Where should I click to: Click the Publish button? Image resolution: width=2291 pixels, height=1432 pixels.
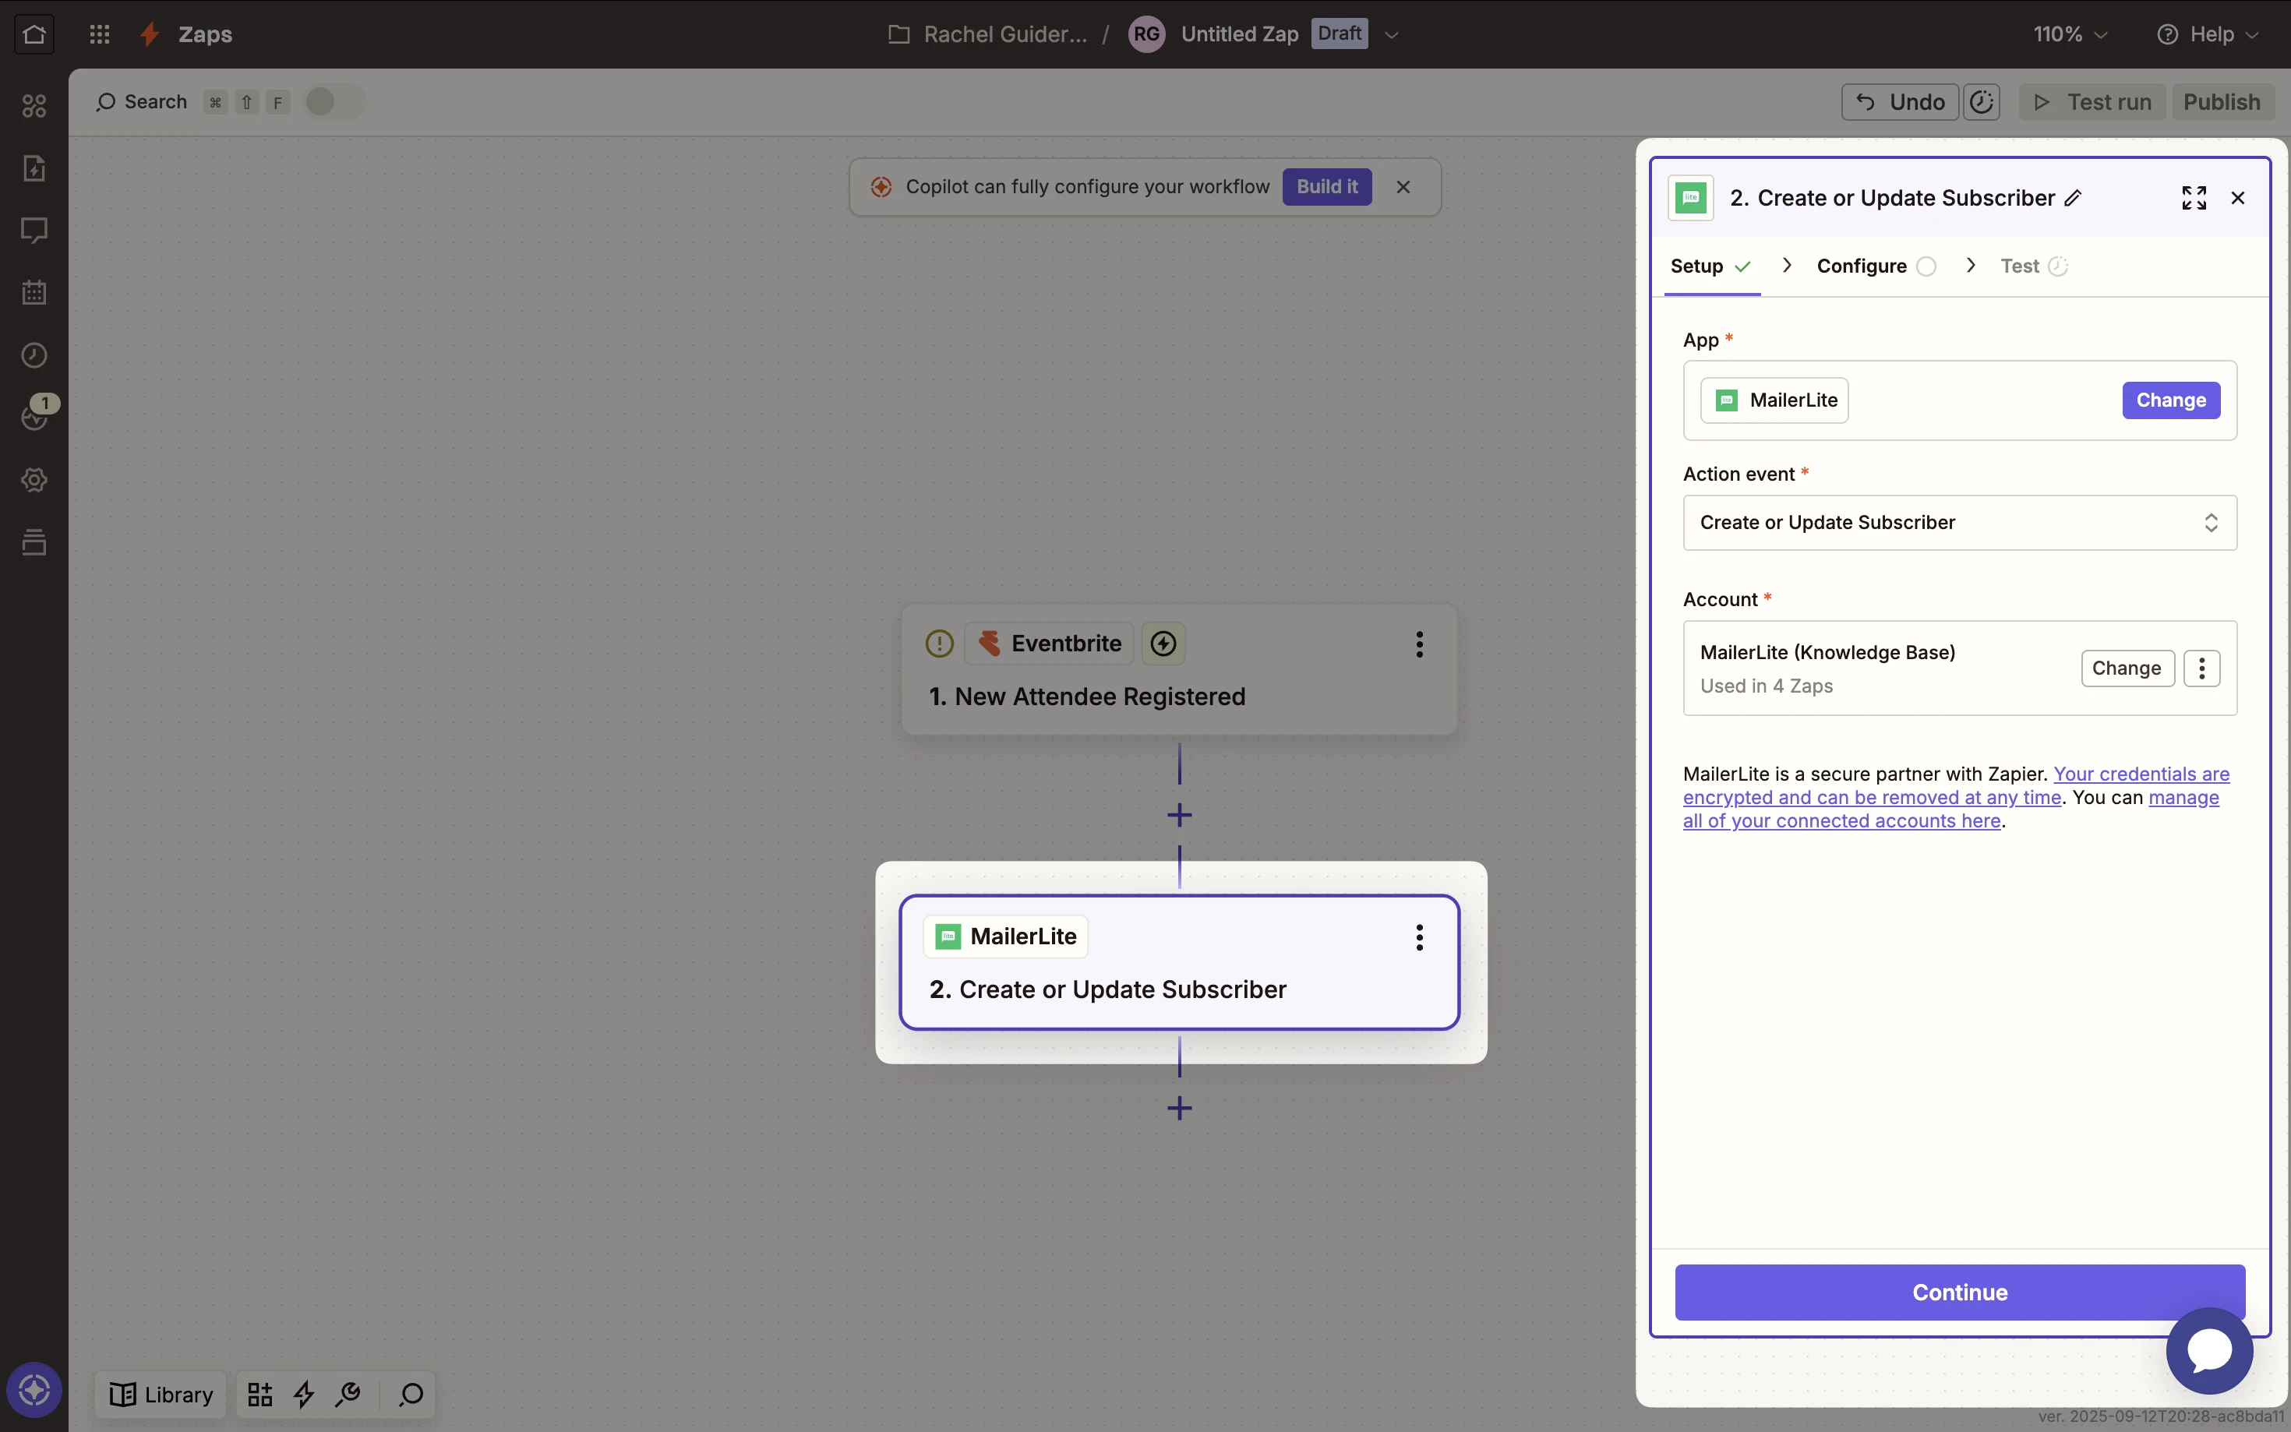(2222, 101)
